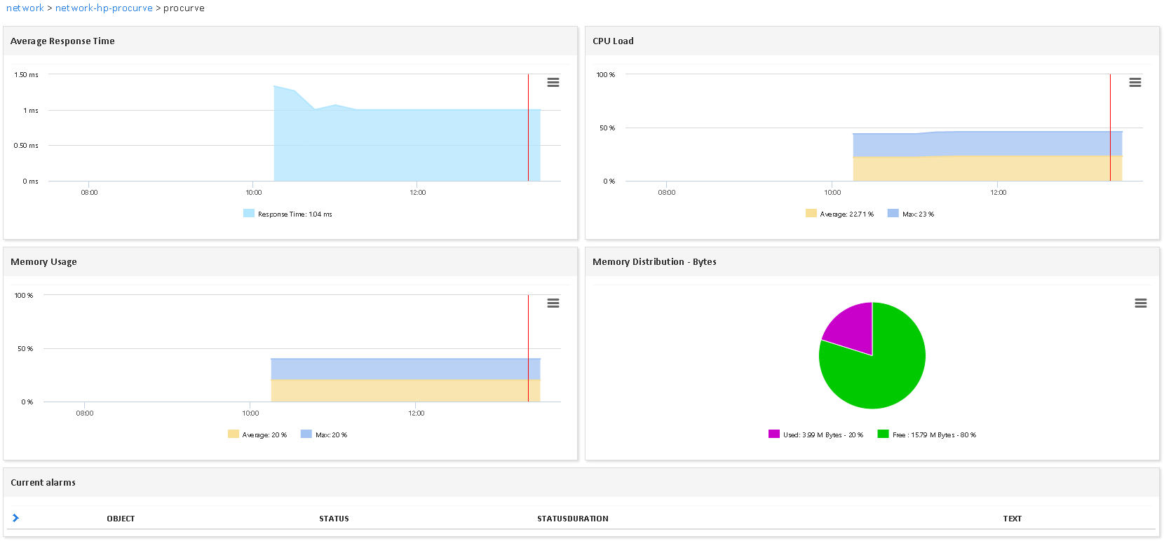This screenshot has height=541, width=1164.
Task: Sort alarms by OBJECT column
Action: point(121,519)
